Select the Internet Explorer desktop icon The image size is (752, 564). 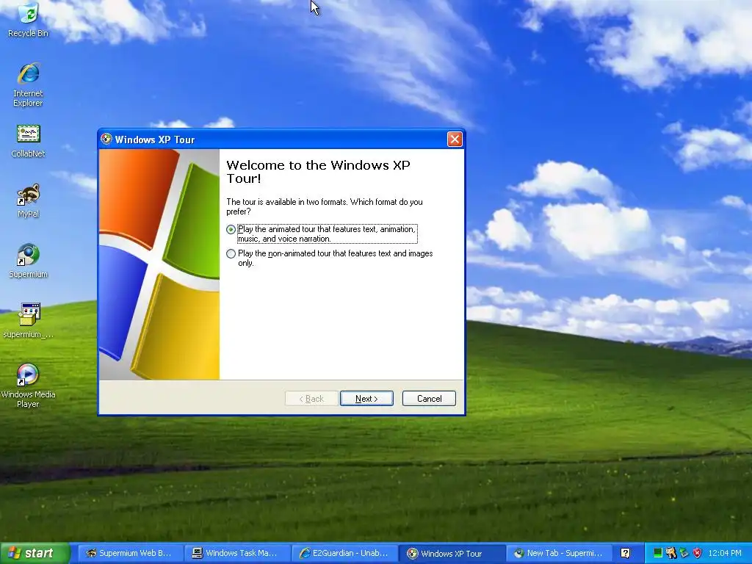pyautogui.click(x=29, y=84)
